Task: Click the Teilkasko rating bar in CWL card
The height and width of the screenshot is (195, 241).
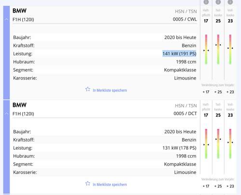Action: (218, 50)
